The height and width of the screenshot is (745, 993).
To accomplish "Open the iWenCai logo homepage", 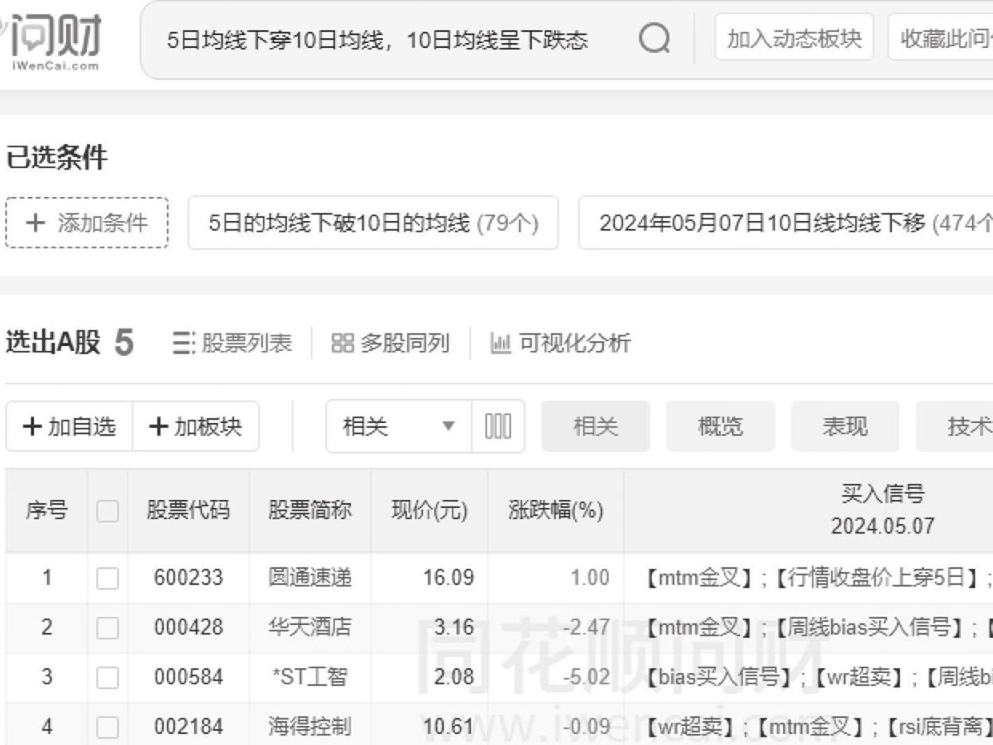I will (50, 41).
